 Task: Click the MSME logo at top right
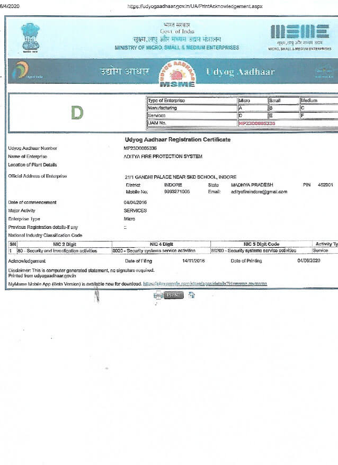point(300,37)
